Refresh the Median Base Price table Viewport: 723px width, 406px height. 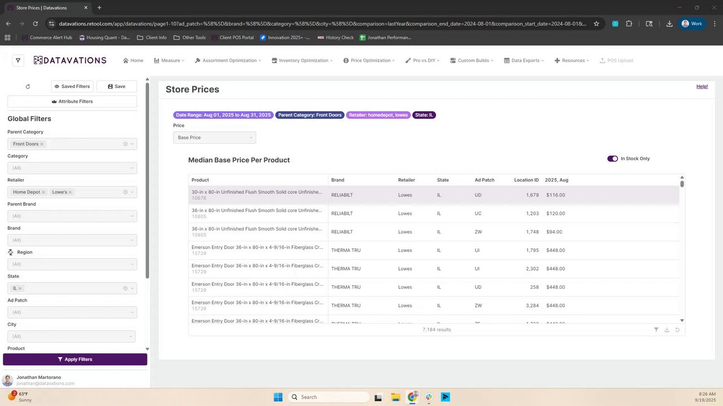point(677,329)
